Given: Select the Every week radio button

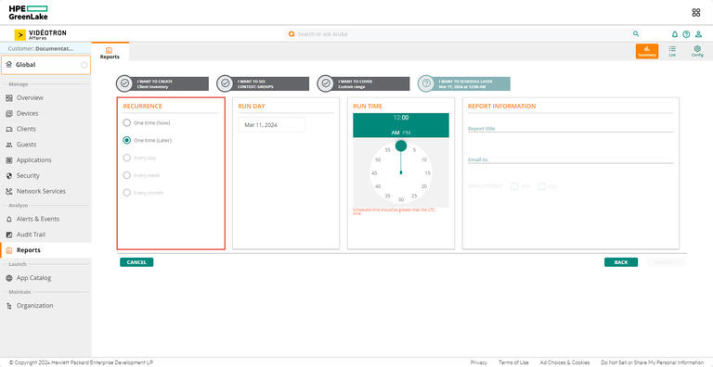Looking at the screenshot, I should click(x=127, y=175).
